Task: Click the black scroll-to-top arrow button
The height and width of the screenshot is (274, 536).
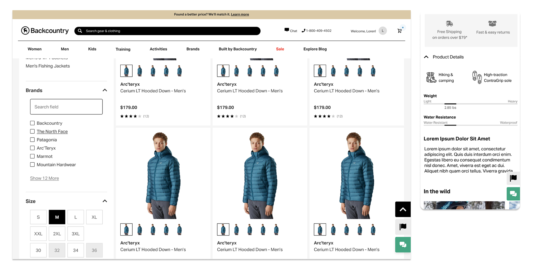Action: point(403,209)
